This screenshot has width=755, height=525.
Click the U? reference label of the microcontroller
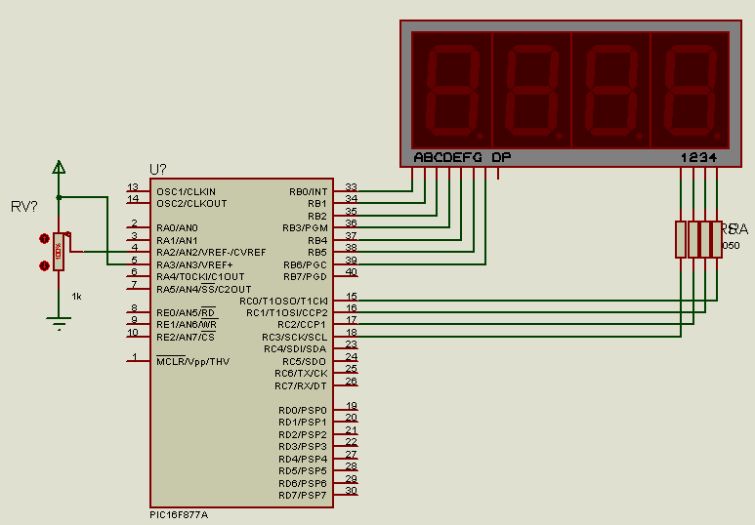[158, 170]
